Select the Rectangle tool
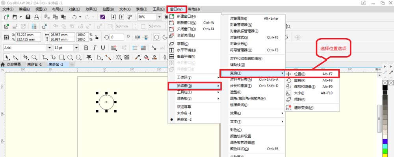The image size is (394, 157). 61,57
